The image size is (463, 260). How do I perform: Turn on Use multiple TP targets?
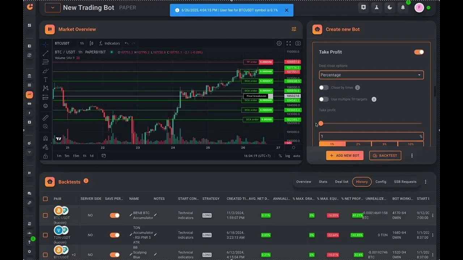tap(324, 99)
